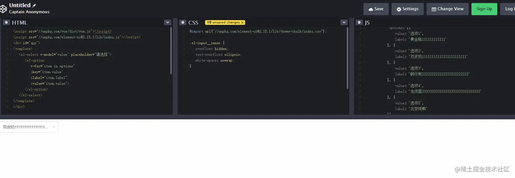Open the HTML editor dropdown chevron

(167, 23)
